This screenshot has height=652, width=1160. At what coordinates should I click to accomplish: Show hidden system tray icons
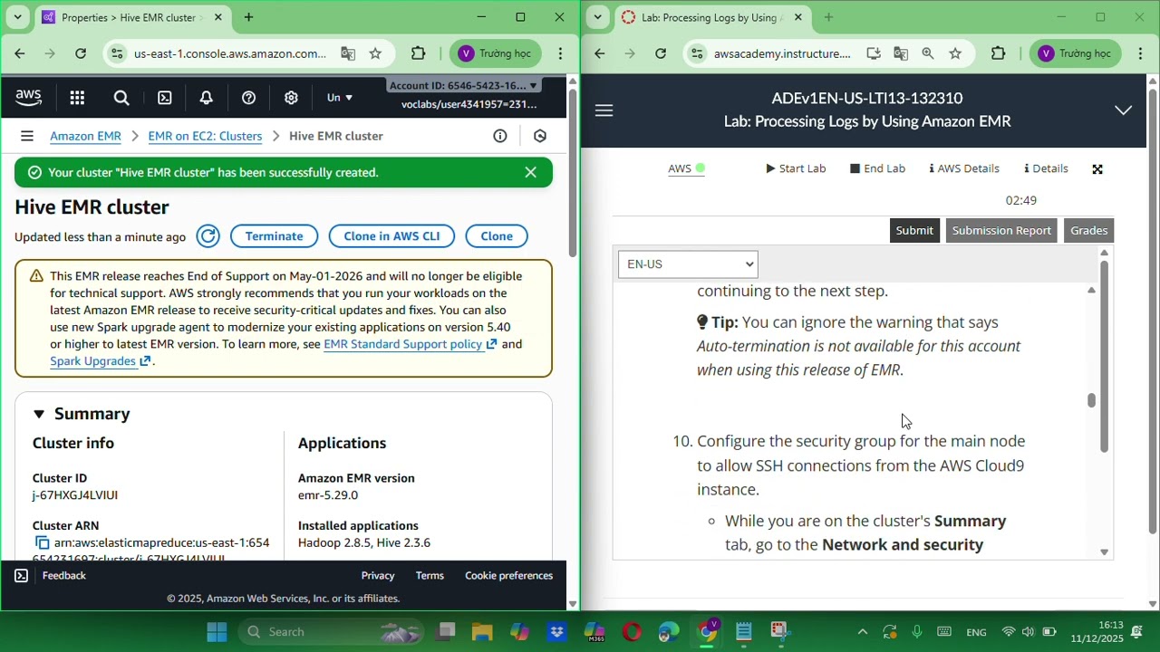click(x=862, y=632)
